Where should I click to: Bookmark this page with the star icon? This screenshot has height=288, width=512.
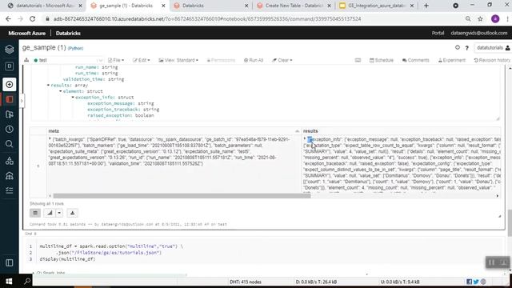pos(480,19)
